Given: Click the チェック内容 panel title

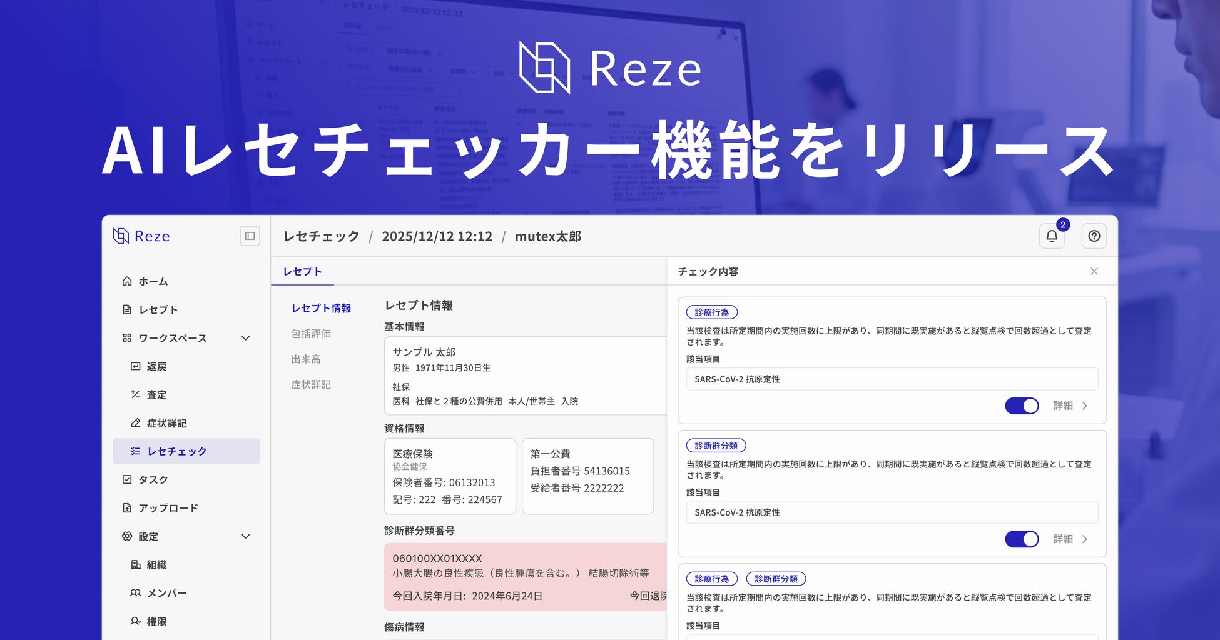Looking at the screenshot, I should [708, 272].
